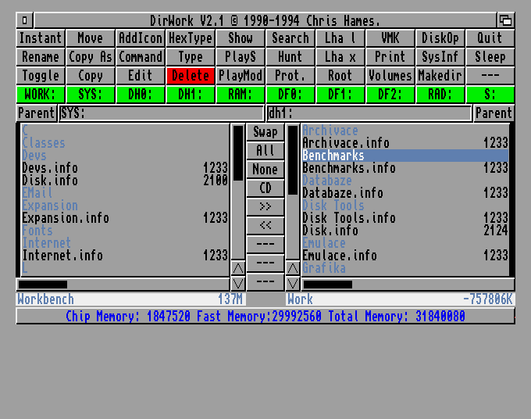Click the Swap button between panels
531x419 pixels.
[x=265, y=132]
